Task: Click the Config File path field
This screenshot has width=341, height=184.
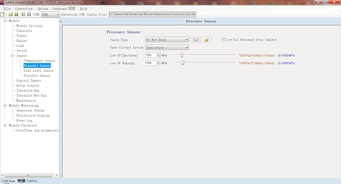Action: [x=153, y=14]
